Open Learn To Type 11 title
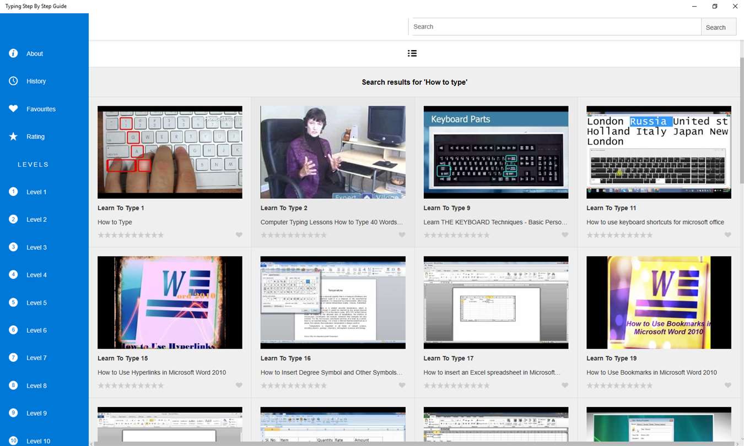 [611, 208]
